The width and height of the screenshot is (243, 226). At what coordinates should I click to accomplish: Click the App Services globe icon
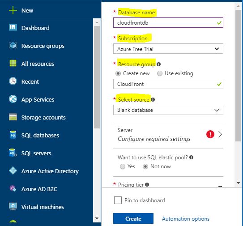[13, 99]
